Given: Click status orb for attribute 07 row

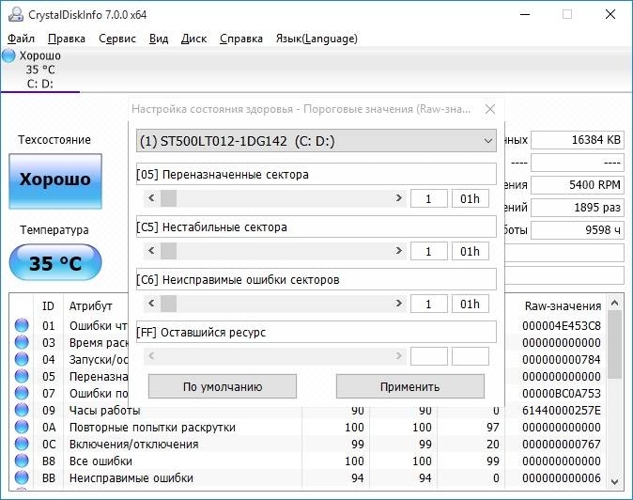Looking at the screenshot, I should [x=22, y=394].
